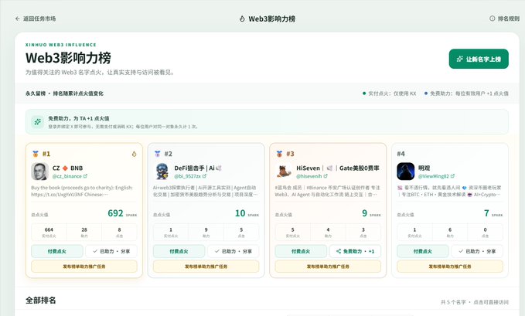Click 发布榜单助力推广任务 on CZ BNB card
525x316 pixels.
click(x=84, y=267)
